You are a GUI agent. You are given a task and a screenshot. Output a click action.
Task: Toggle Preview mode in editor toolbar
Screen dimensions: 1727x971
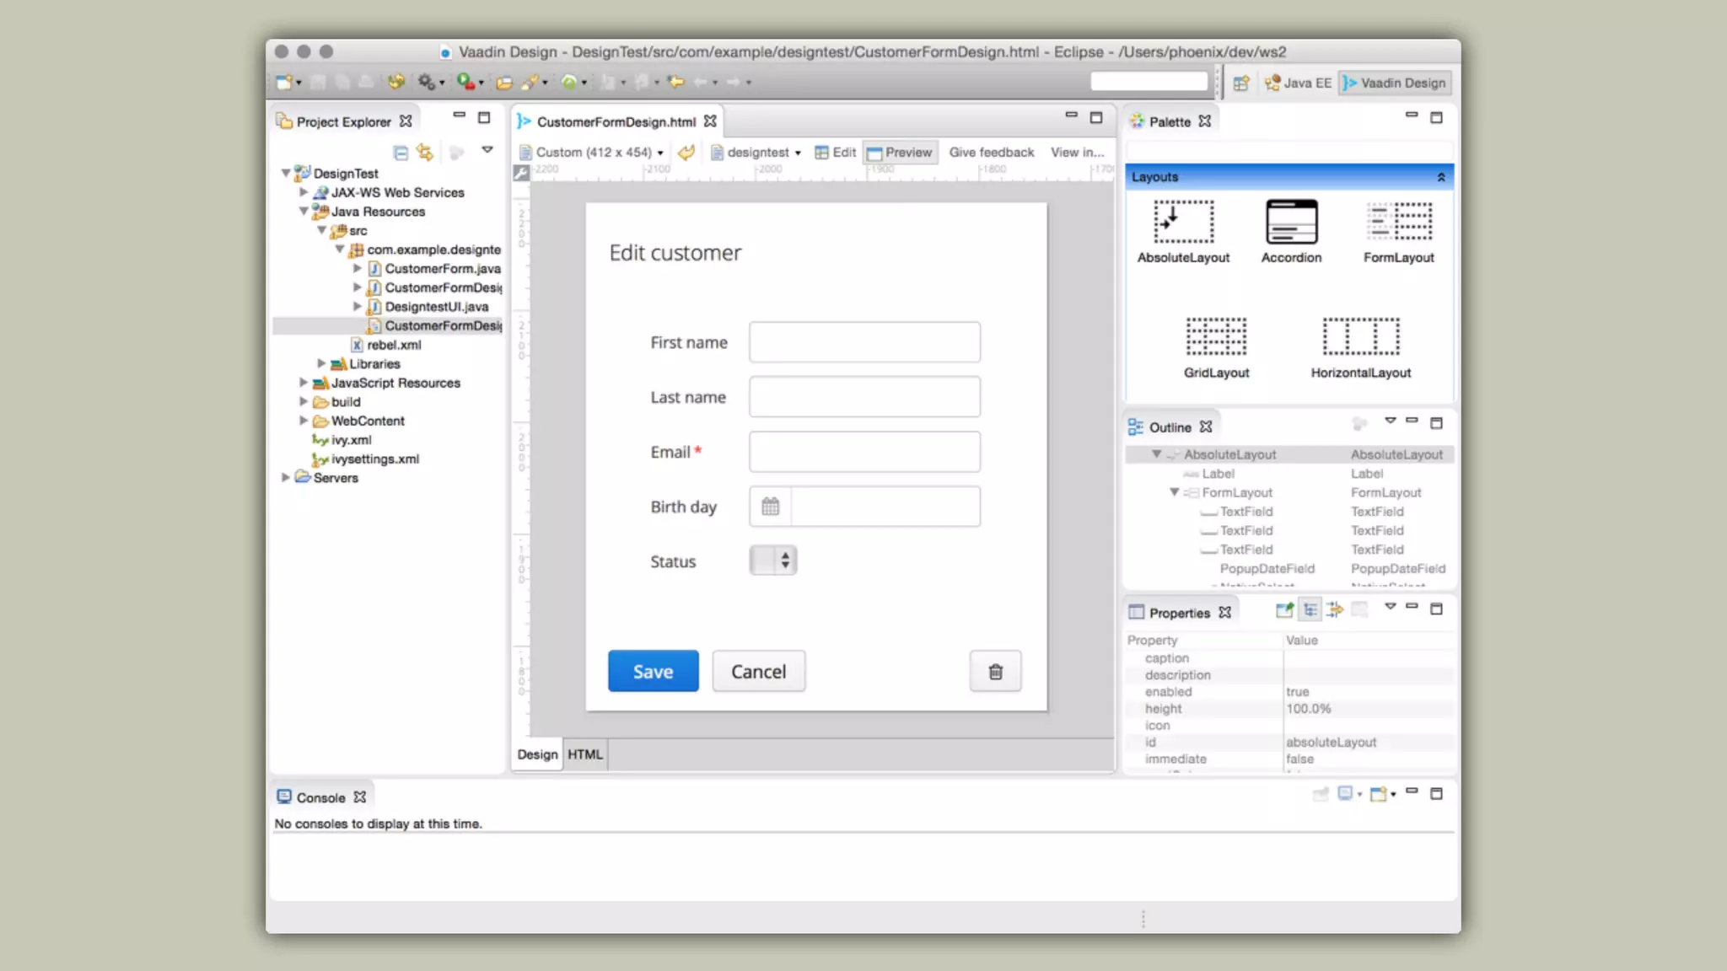pos(900,153)
